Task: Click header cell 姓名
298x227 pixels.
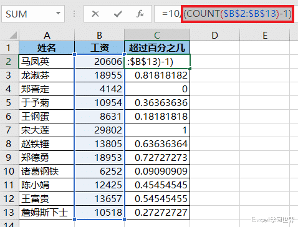Action: pyautogui.click(x=47, y=48)
